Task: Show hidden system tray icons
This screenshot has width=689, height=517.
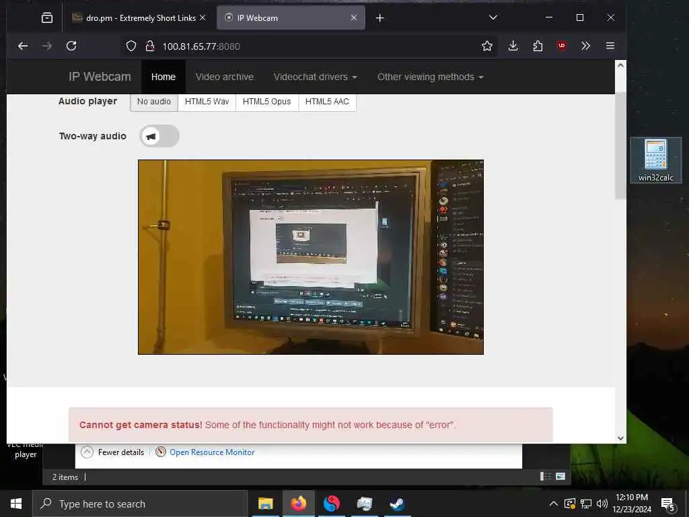Action: point(554,504)
